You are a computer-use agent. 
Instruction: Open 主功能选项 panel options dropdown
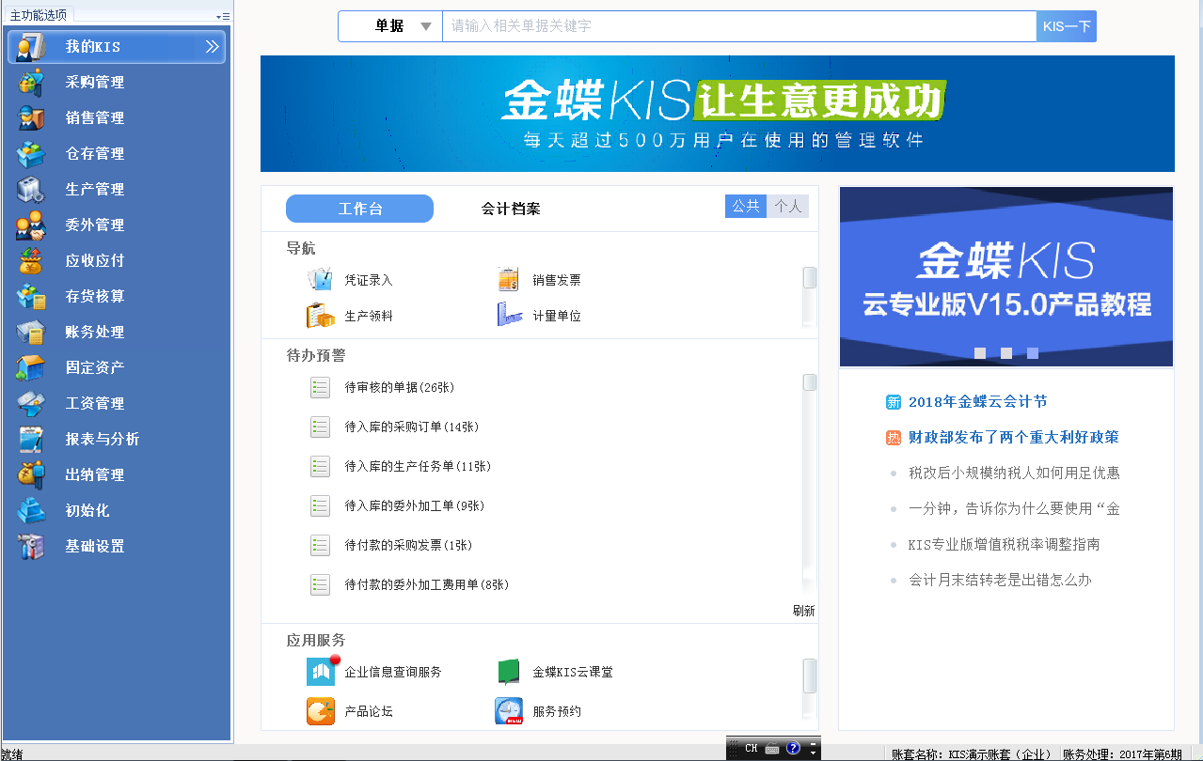(x=223, y=16)
